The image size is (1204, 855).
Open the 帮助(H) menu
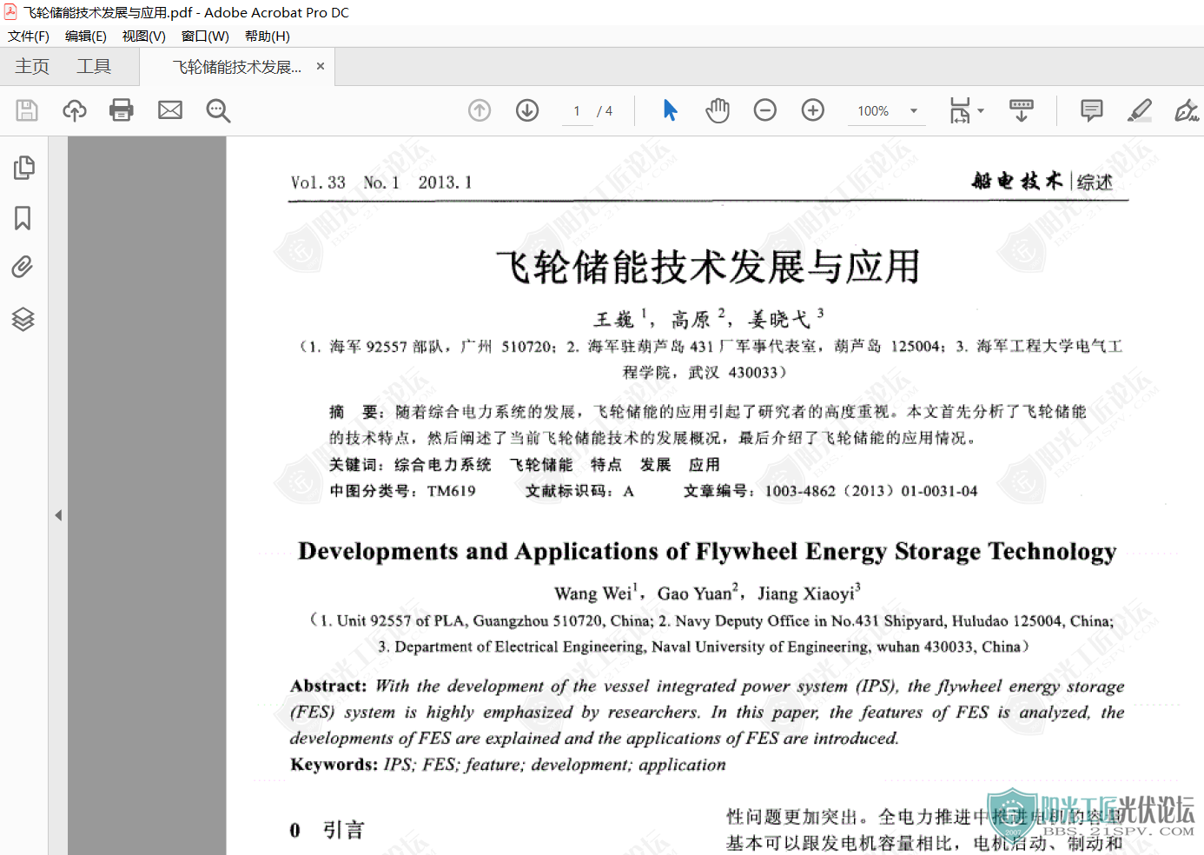click(268, 36)
